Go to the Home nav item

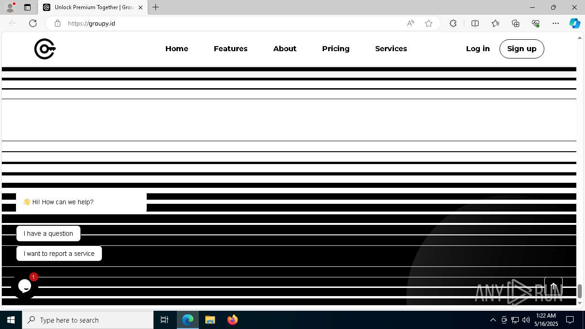(x=177, y=48)
